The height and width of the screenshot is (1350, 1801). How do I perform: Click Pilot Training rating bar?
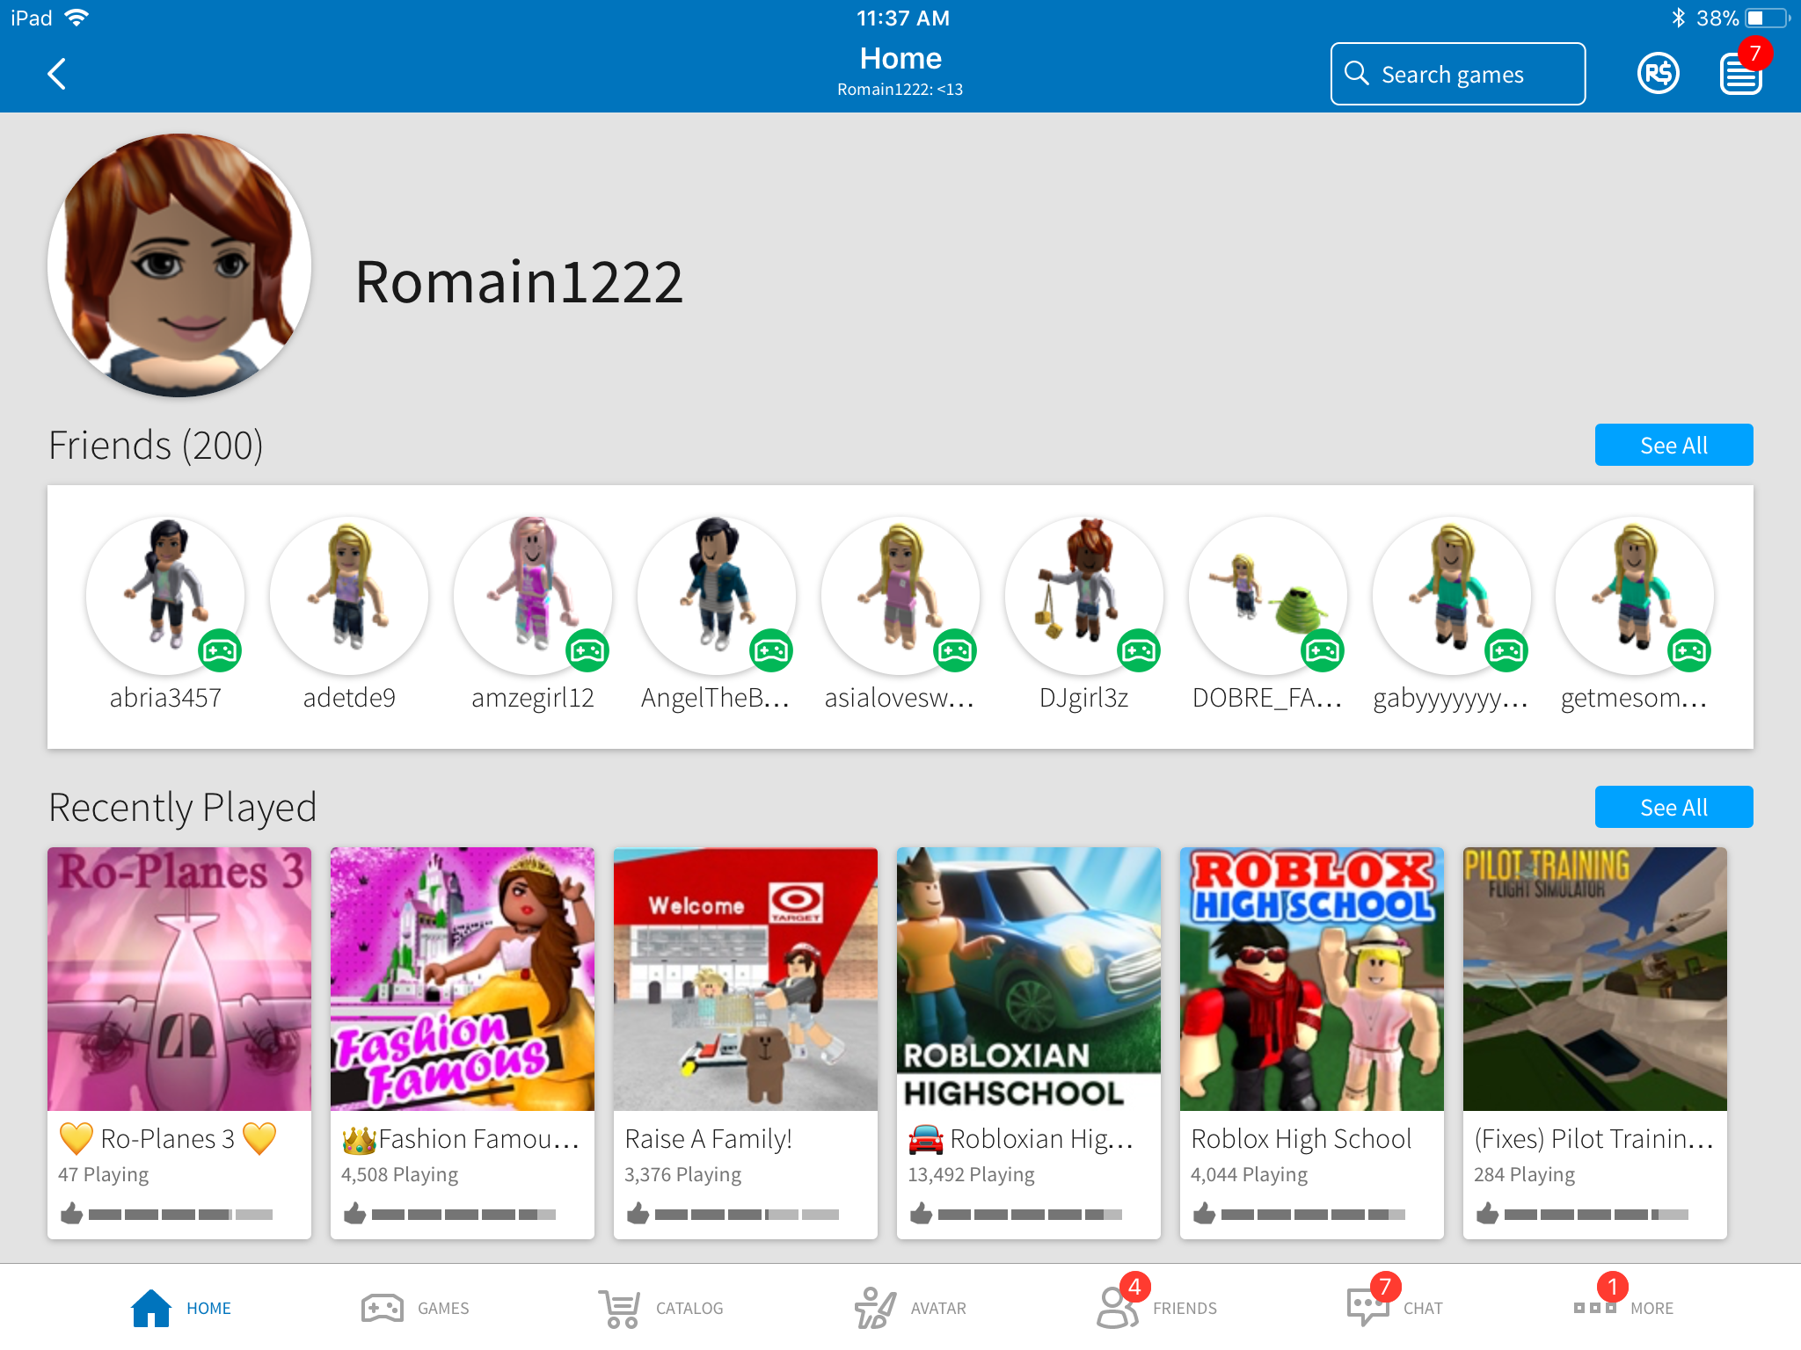click(1596, 1215)
